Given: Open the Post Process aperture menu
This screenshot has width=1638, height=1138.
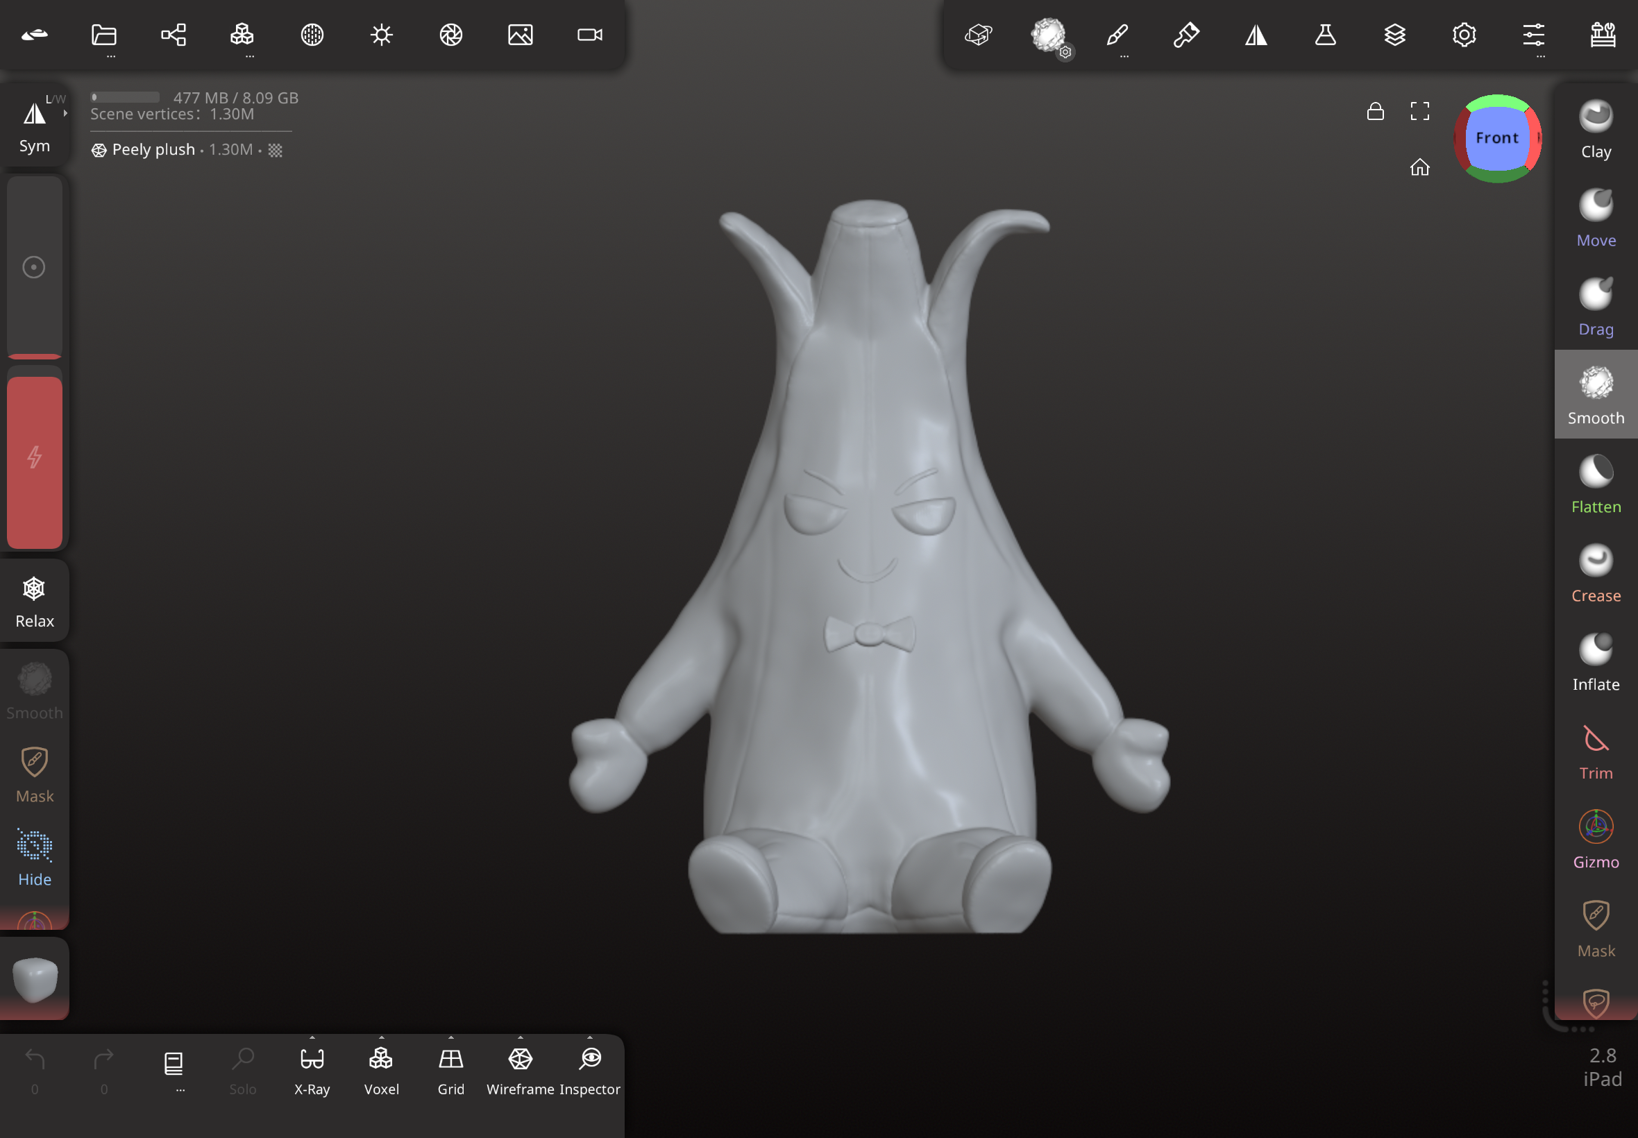Looking at the screenshot, I should 450,34.
